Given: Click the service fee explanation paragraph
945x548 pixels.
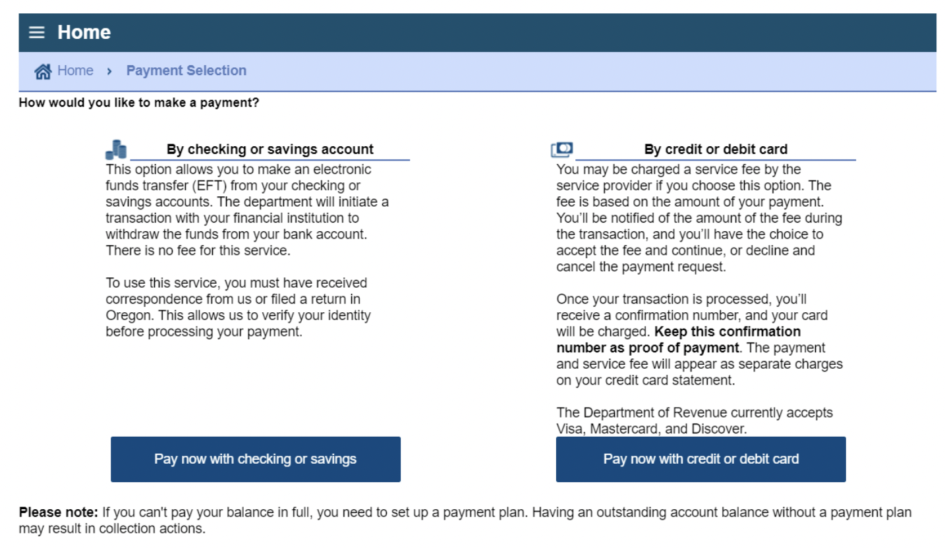Looking at the screenshot, I should pos(699,218).
